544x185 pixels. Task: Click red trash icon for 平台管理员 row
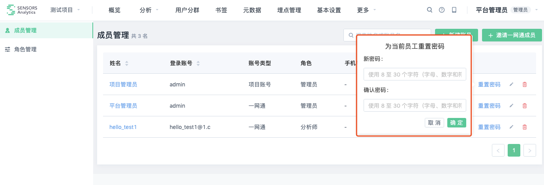click(525, 106)
